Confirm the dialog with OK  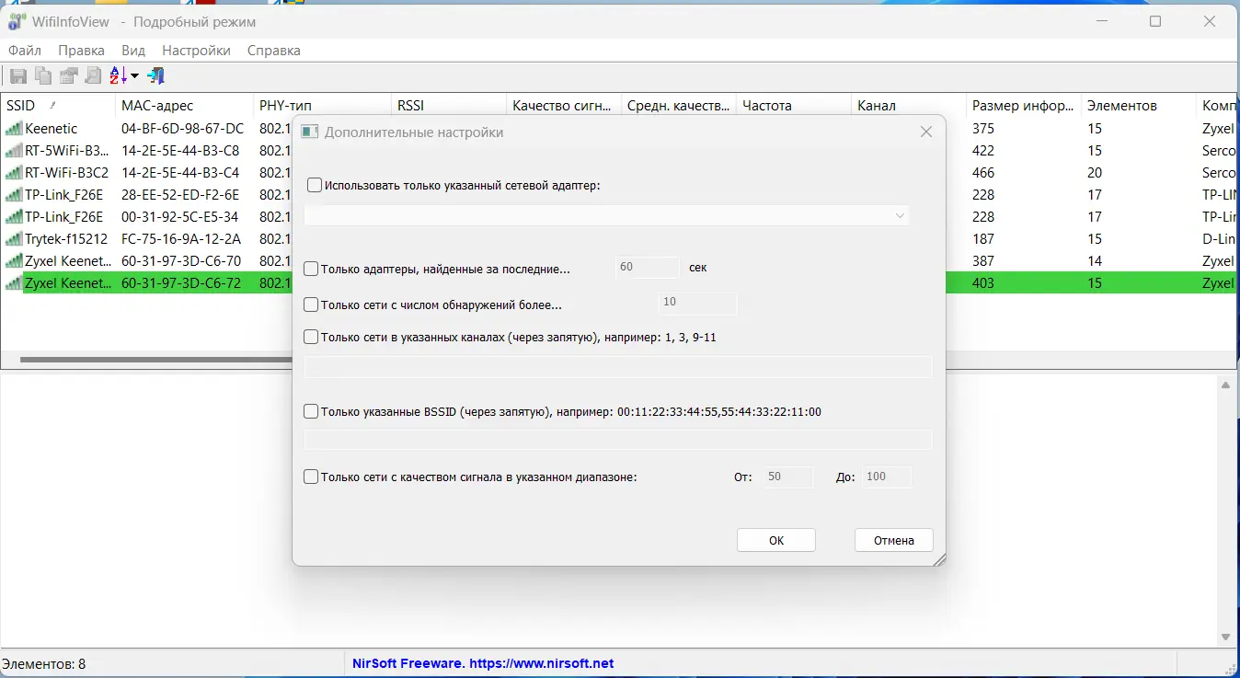click(776, 540)
